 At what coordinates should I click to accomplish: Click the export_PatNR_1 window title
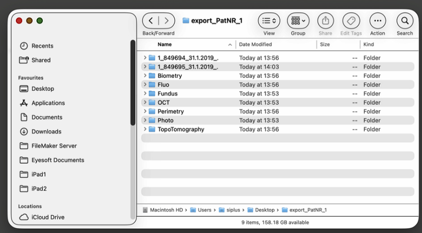pos(217,21)
